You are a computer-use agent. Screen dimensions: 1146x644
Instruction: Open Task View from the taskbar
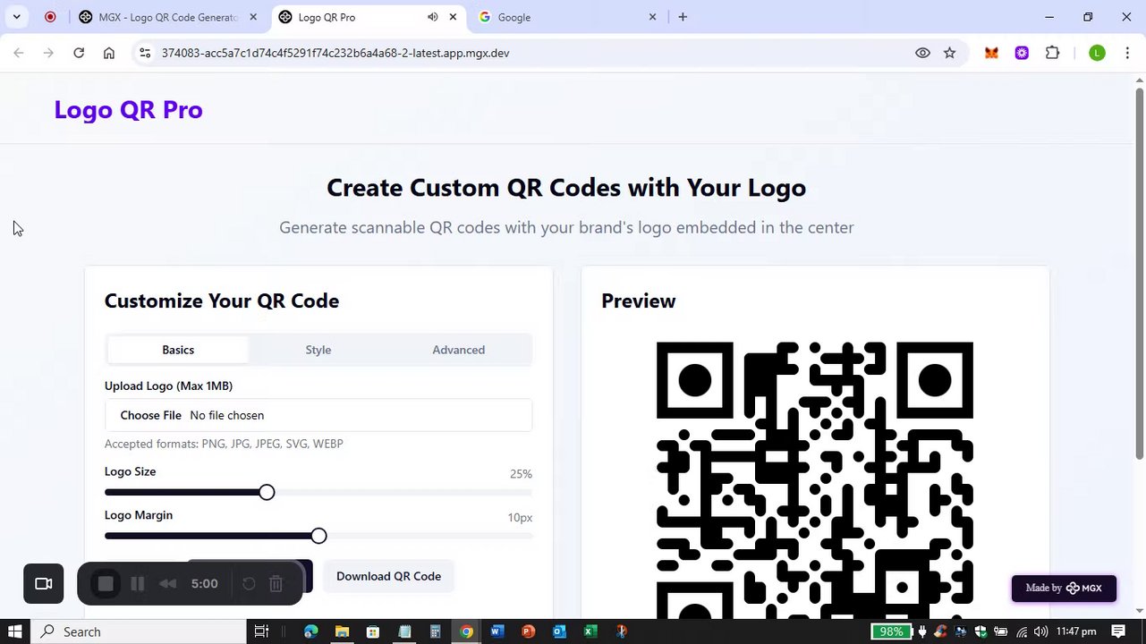[261, 631]
